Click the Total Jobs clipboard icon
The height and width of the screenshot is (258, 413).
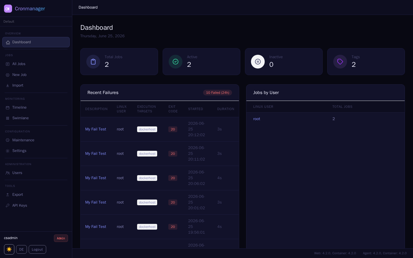point(93,62)
